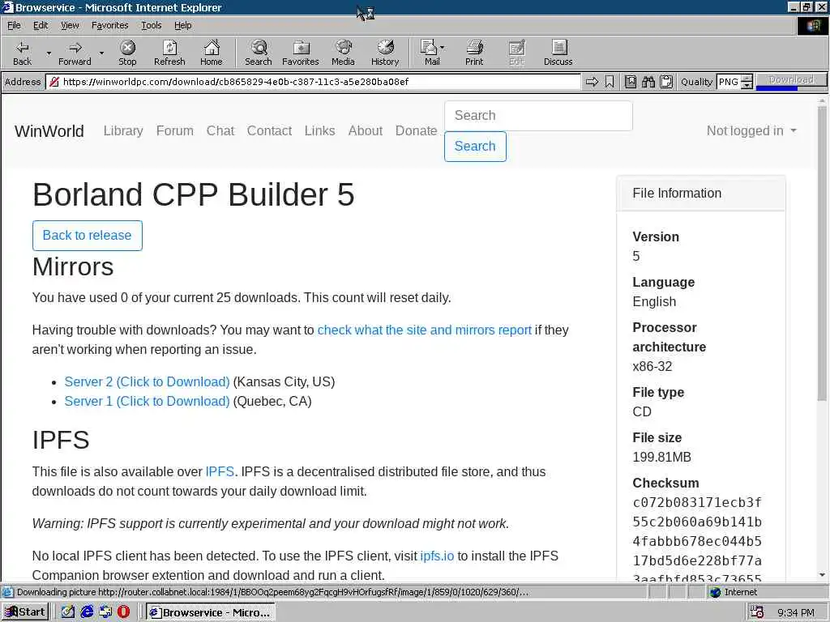The image size is (830, 622).
Task: Click the Windows flag logo throbber
Action: coord(812,26)
